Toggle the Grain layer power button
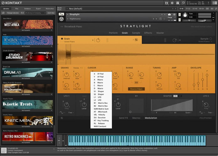218x156 pixels. coord(62,39)
